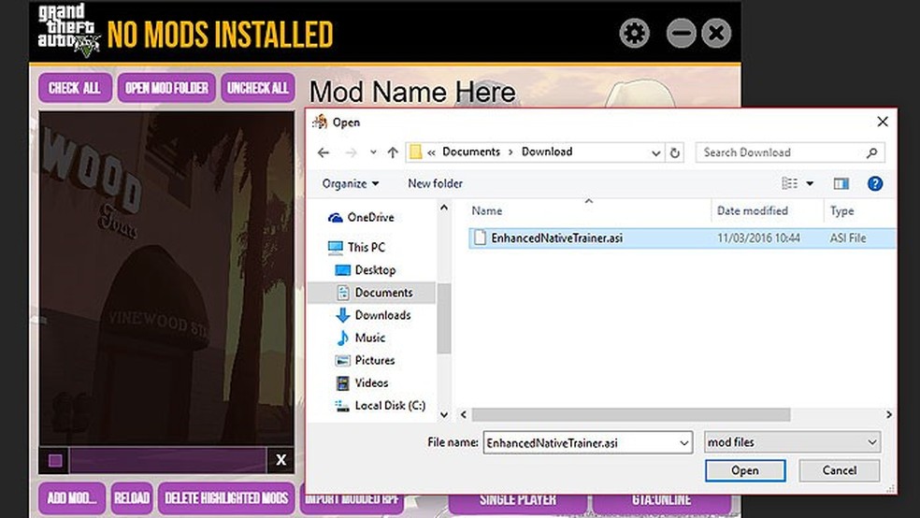920x518 pixels.
Task: Open Videos in navigation pane
Action: [371, 382]
